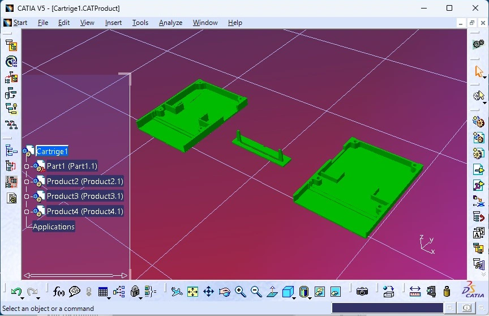This screenshot has height=316, width=489.
Task: Expand the Product3 (Product3.1) node
Action: click(x=27, y=197)
